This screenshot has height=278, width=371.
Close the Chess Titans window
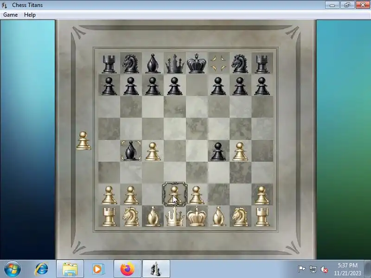tap(363, 5)
